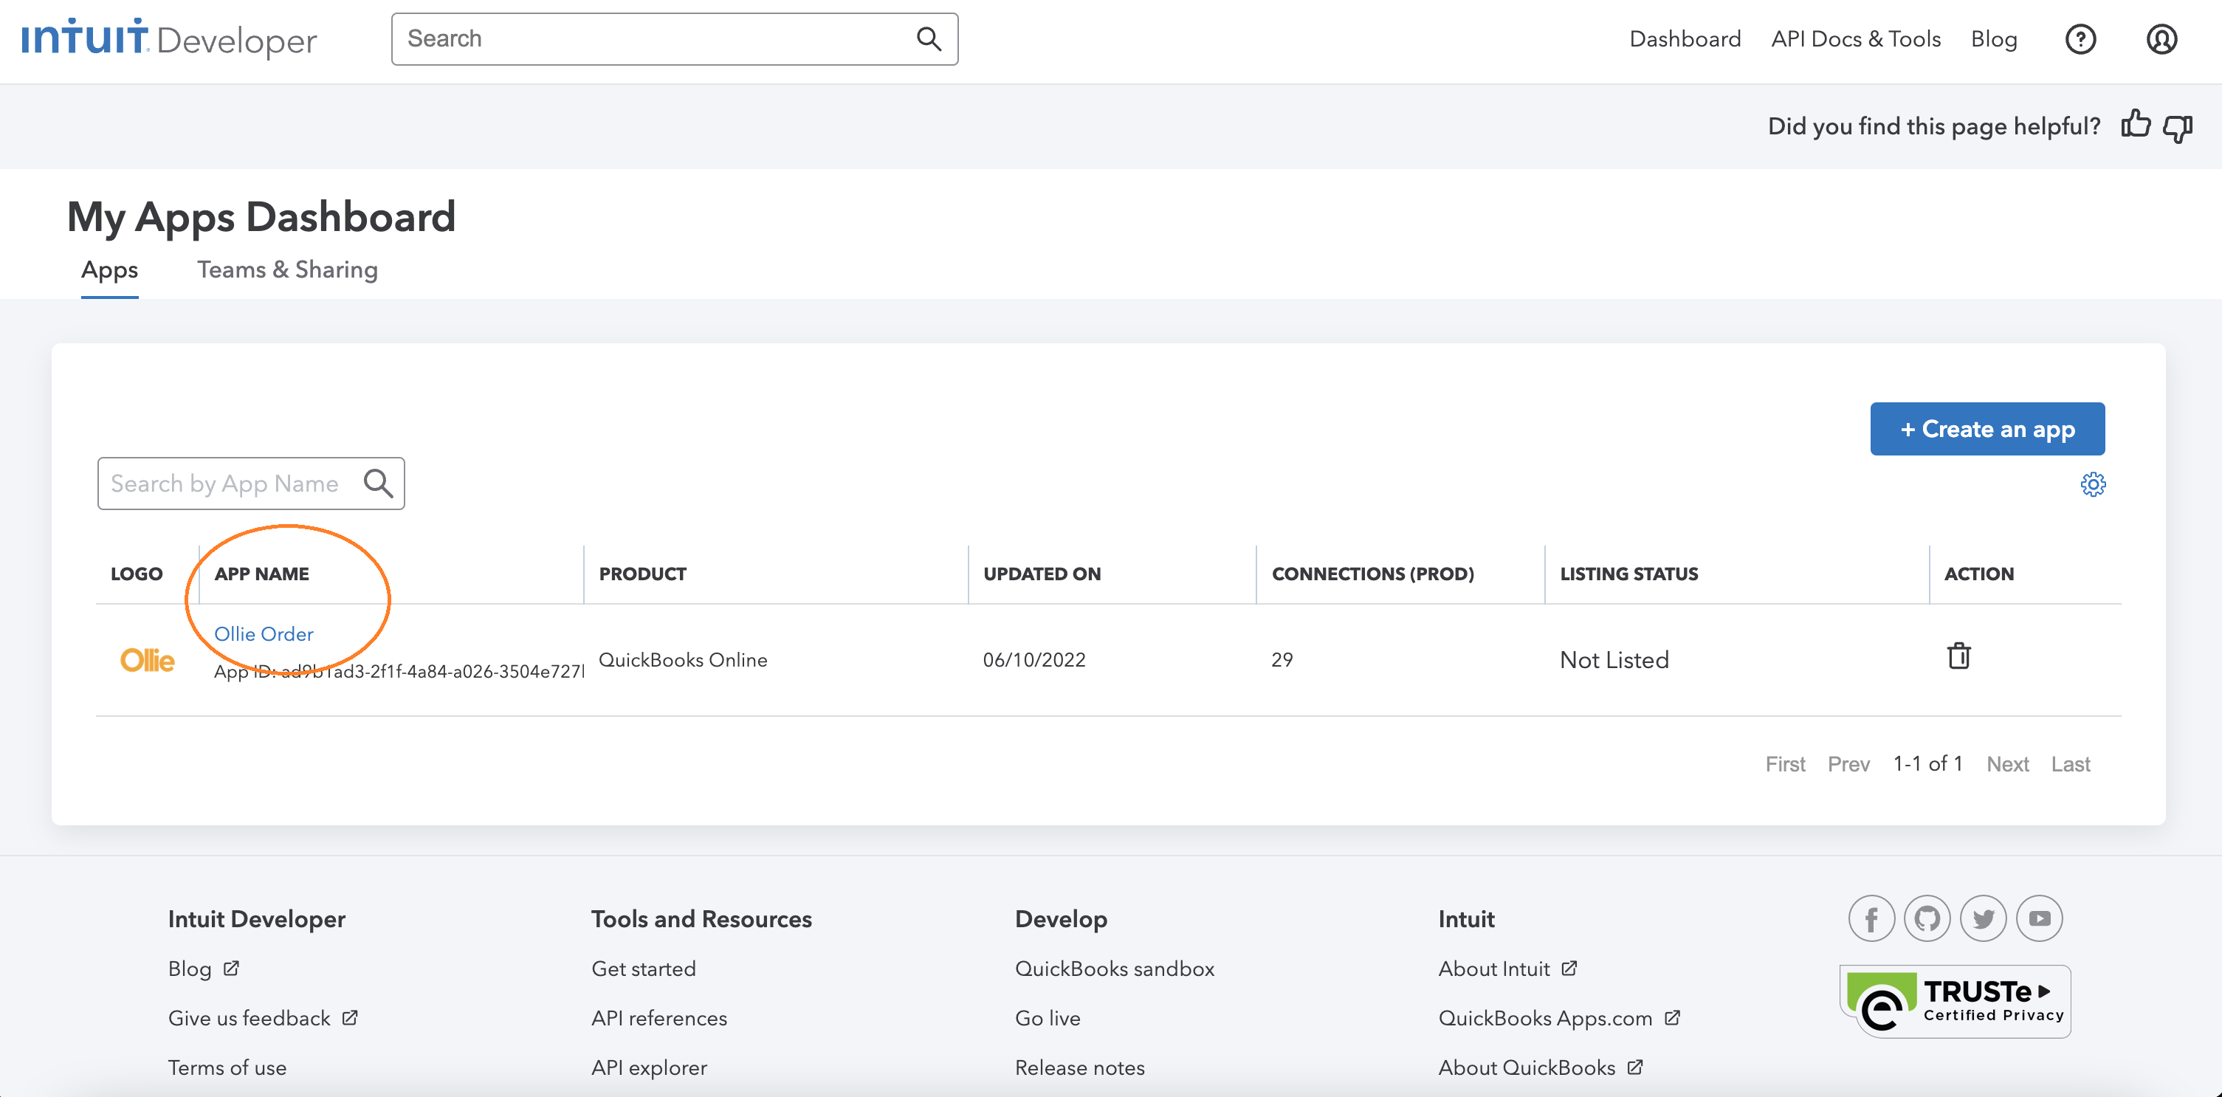Screen dimensions: 2222x1097
Task: Open Blog in top navigation
Action: tap(1993, 39)
